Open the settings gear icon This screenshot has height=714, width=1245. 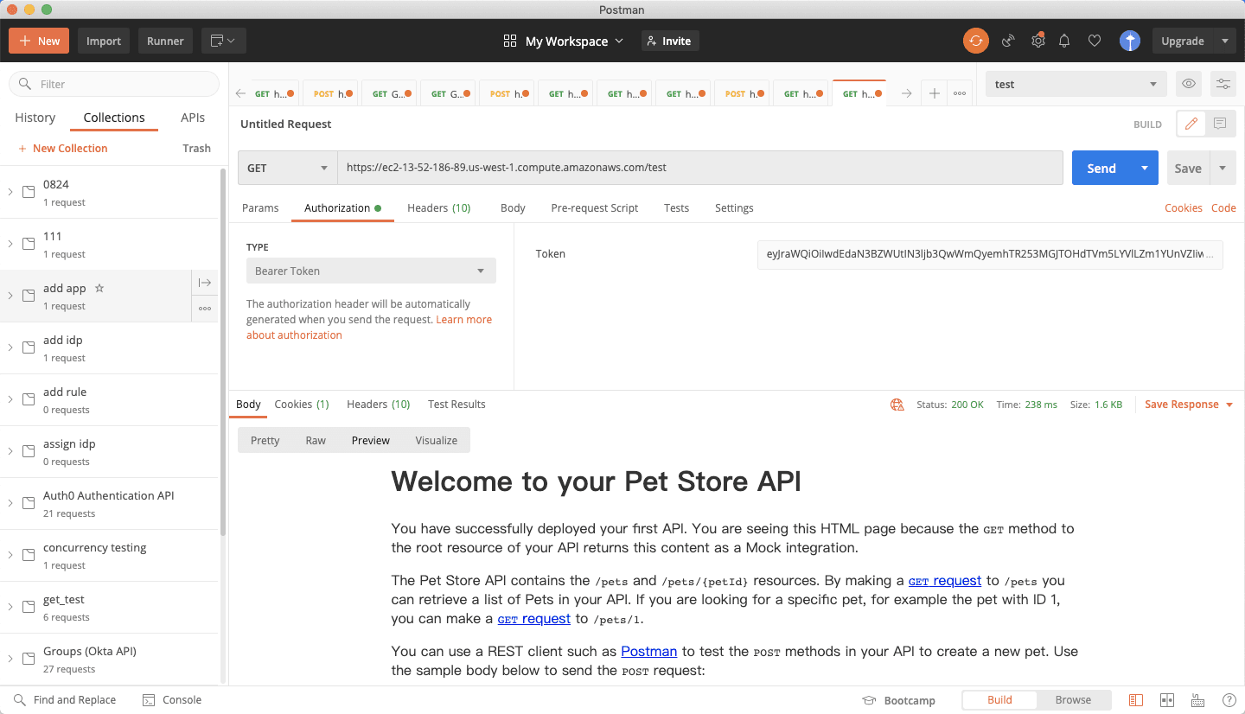coord(1037,41)
